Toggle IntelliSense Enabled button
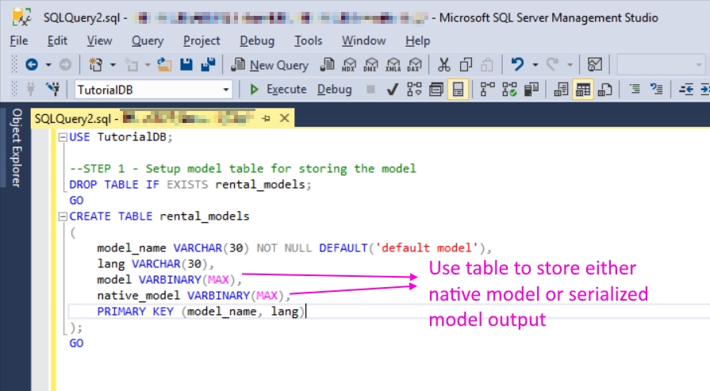The width and height of the screenshot is (710, 391). 458,89
